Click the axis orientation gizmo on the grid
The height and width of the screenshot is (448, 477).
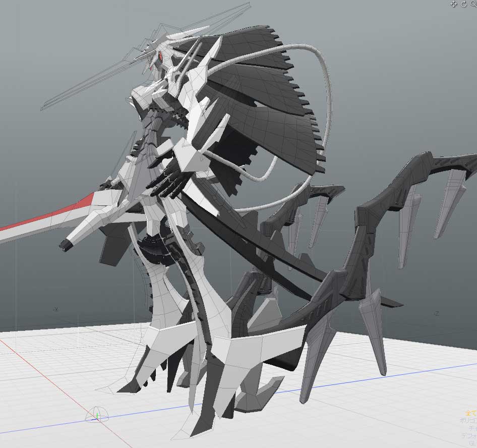point(97,415)
